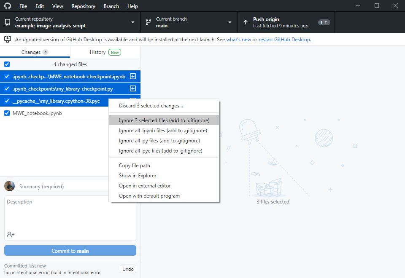405x278 pixels.
Task: Click the current repository icon
Action: 8,22
